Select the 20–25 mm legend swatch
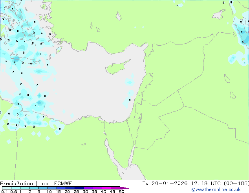Image resolution: width=249 pixels, height=193 pixels. 70,188
